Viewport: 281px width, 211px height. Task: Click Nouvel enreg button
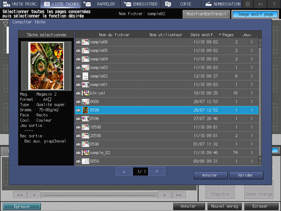click(x=224, y=206)
